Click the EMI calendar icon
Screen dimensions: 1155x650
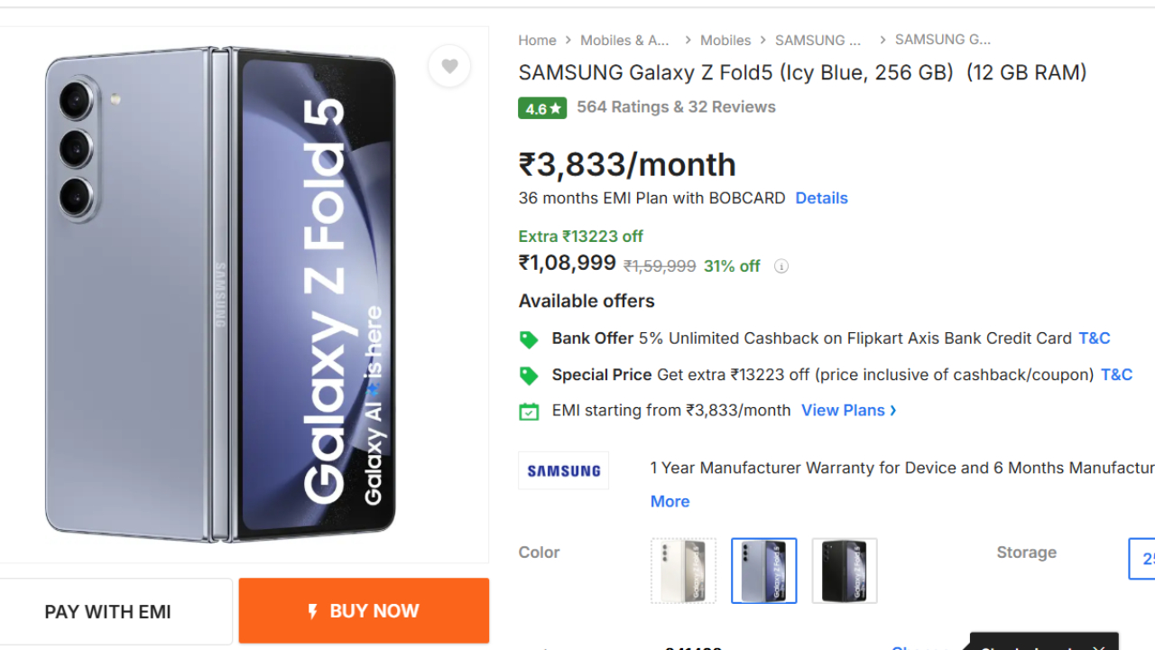pos(529,412)
